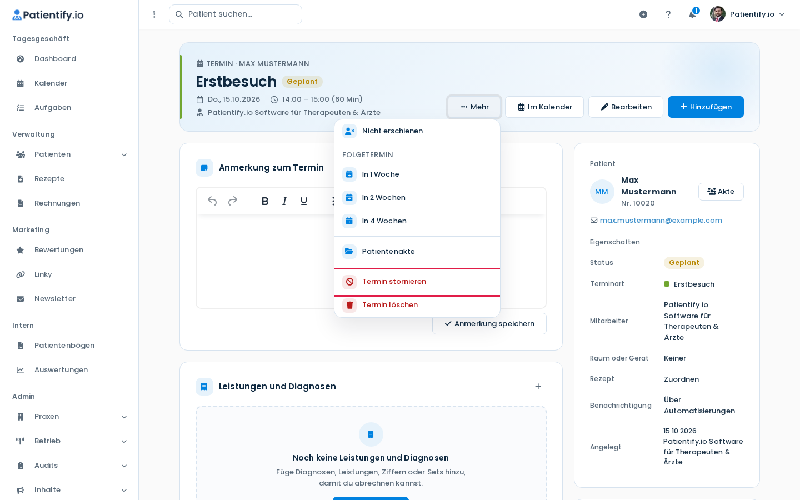The image size is (800, 500).
Task: Expand the Audits sidebar section
Action: (69, 466)
